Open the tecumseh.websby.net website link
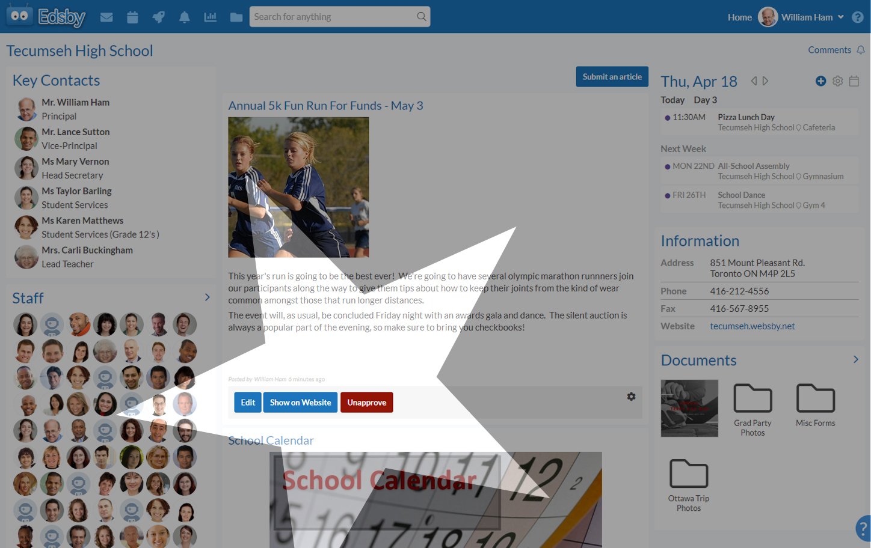The height and width of the screenshot is (548, 871). click(x=752, y=326)
